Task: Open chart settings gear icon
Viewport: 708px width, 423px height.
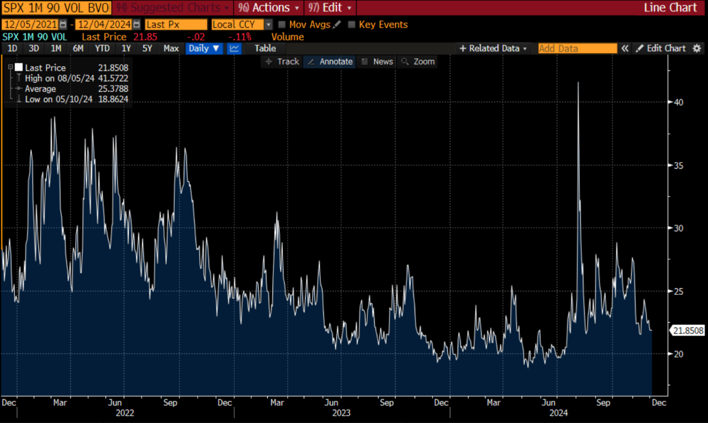Action: click(697, 48)
